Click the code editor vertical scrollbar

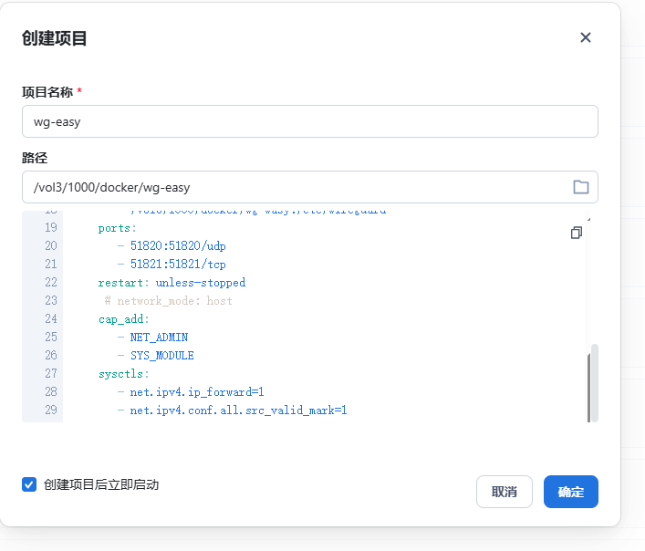[595, 381]
